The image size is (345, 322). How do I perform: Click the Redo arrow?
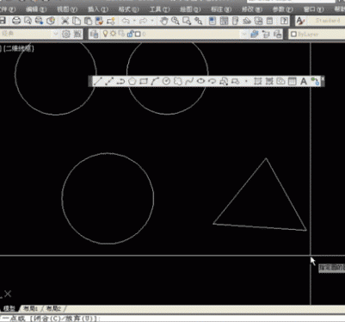[x=143, y=21]
